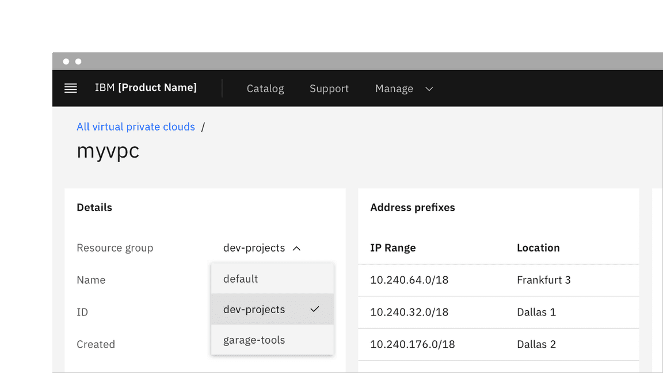Click the checkmark next to dev-projects
This screenshot has width=663, height=373.
point(314,309)
